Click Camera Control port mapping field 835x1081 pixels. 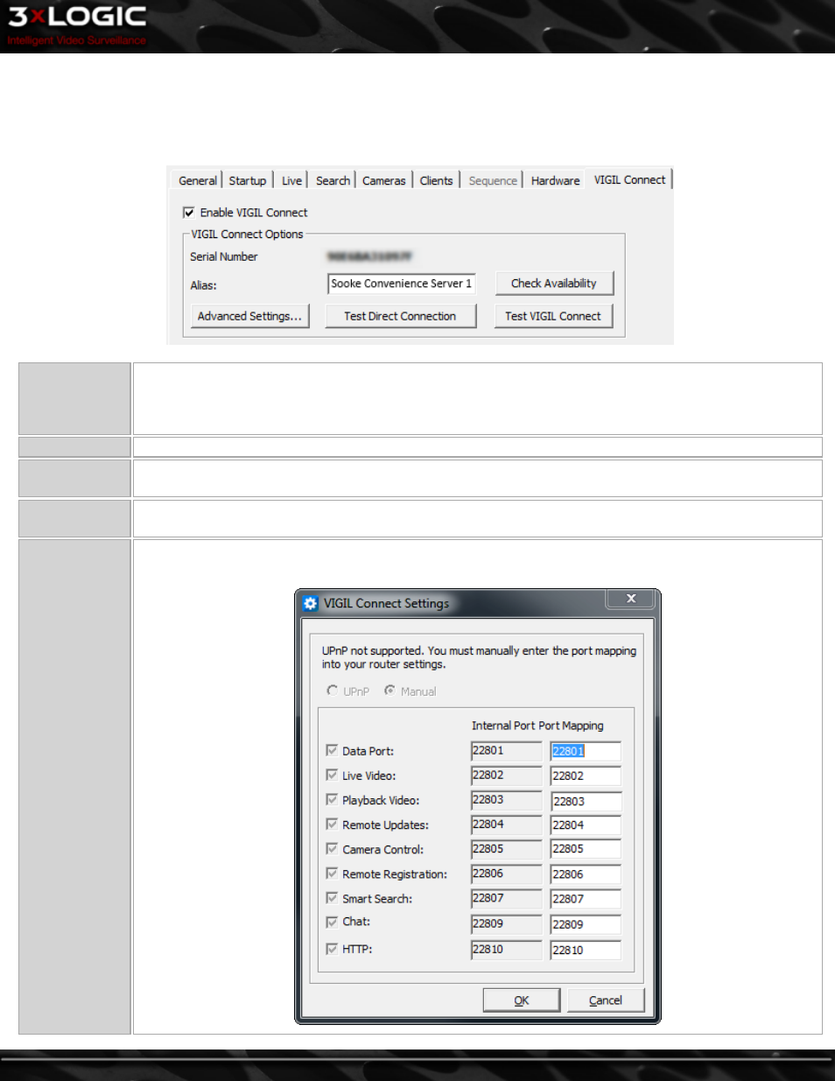click(x=586, y=849)
